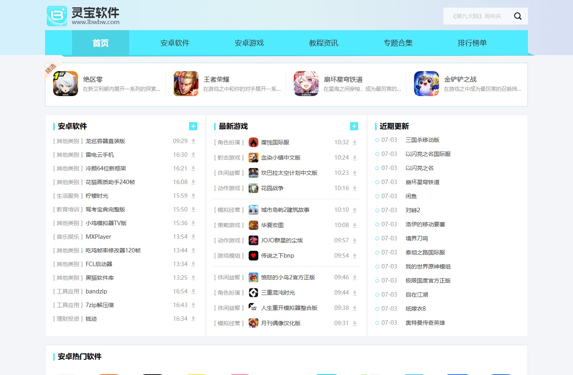
Task: Open the 黑猫软件库 link
Action: point(100,278)
